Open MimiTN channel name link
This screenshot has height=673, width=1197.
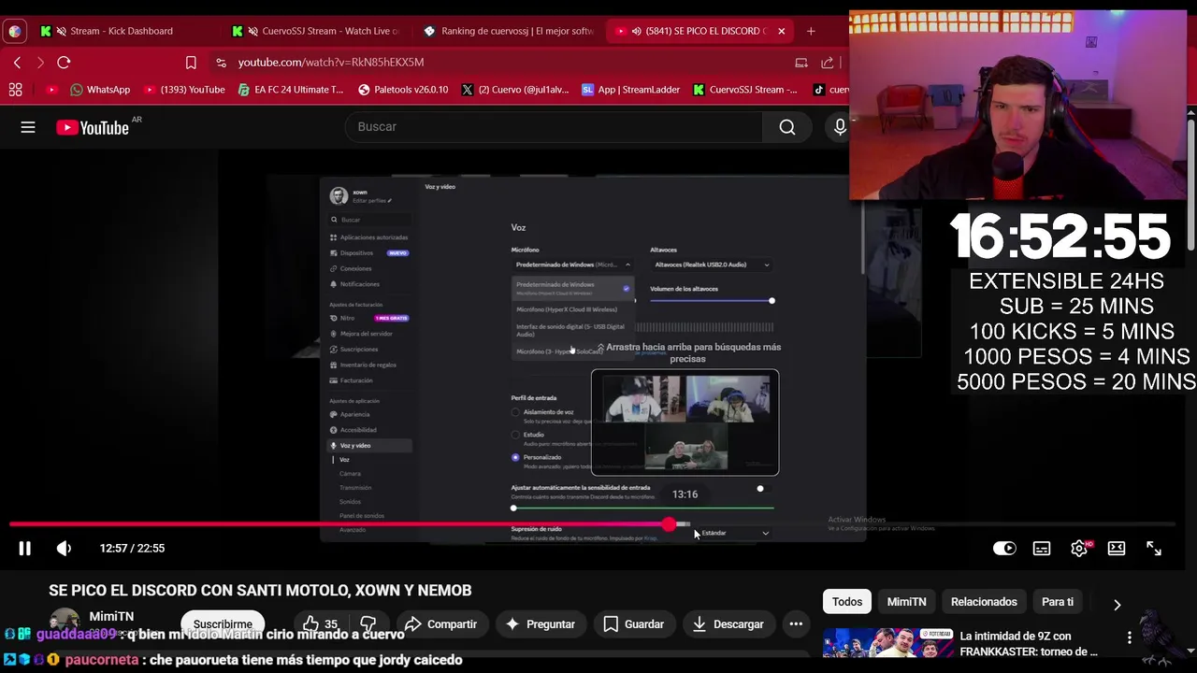pyautogui.click(x=111, y=617)
